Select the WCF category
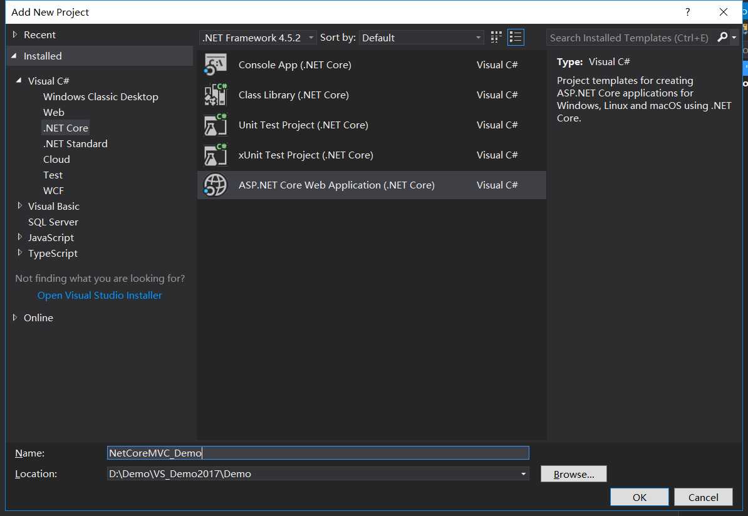The image size is (748, 516). [x=53, y=191]
